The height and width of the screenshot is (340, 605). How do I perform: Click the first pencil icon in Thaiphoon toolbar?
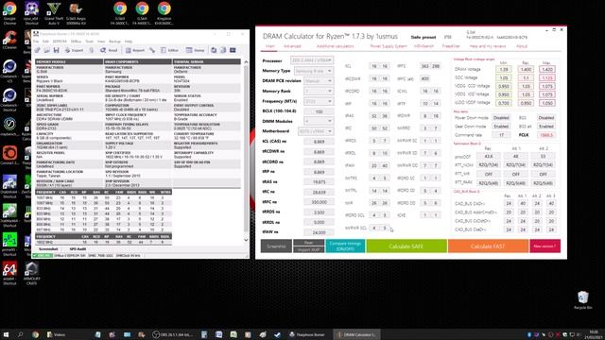pyautogui.click(x=38, y=50)
